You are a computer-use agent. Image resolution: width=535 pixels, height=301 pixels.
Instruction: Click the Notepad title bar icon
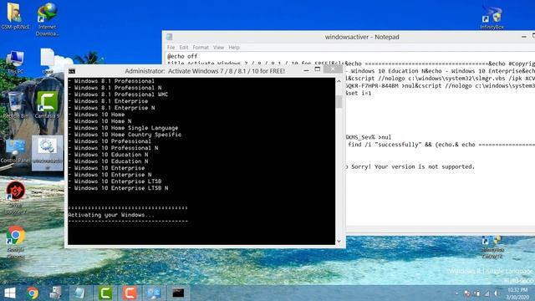point(169,37)
